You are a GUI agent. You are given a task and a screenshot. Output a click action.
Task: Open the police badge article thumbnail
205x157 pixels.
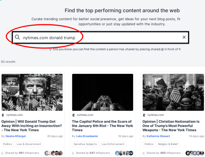click(x=102, y=92)
